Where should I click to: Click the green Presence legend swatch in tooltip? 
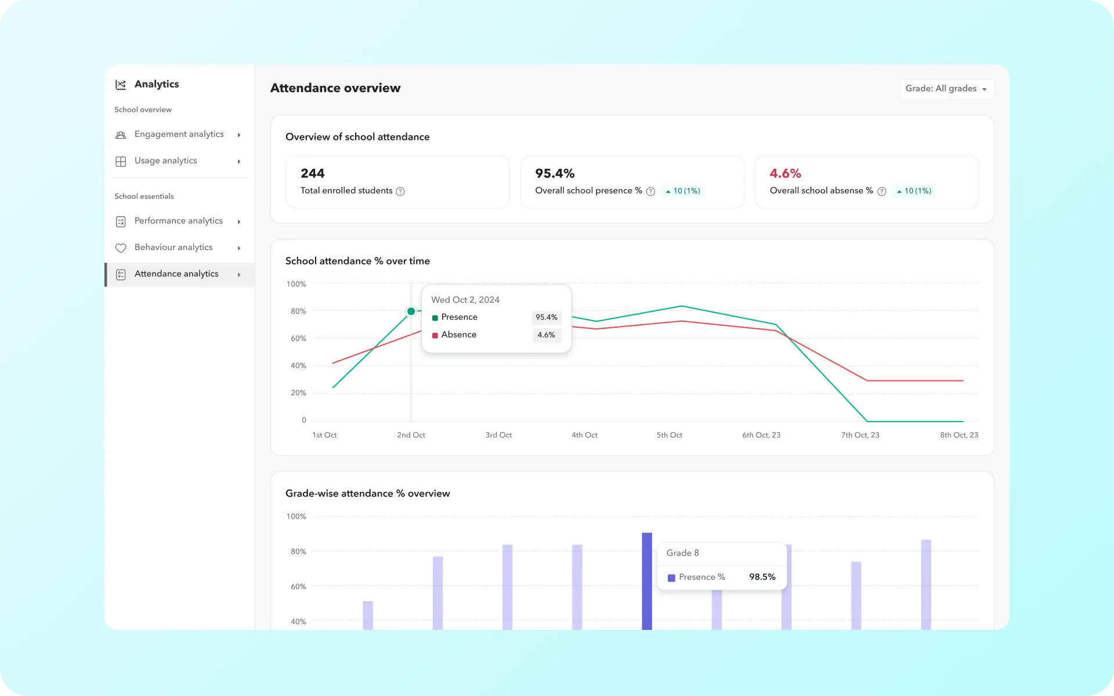435,318
